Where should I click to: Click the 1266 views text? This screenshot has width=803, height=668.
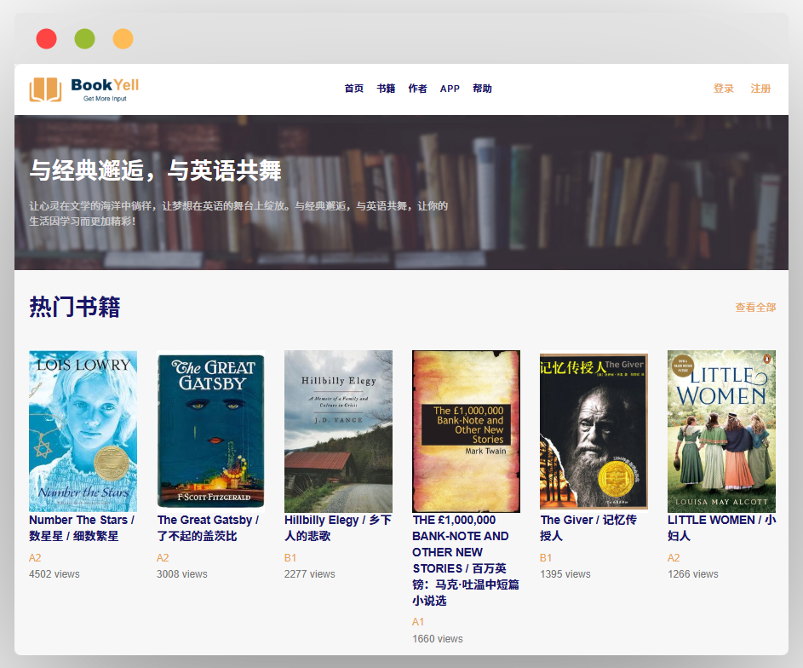693,574
